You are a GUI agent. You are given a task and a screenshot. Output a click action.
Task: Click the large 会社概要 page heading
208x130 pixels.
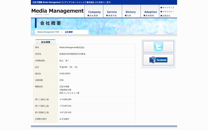[x=51, y=23]
